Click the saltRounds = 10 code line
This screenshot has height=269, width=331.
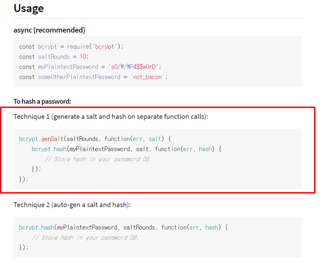pos(54,57)
